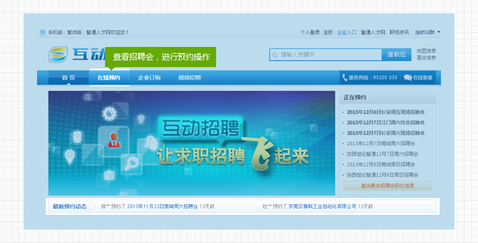Click the service hotline phone icon
Screen dimensions: 478x243
[345, 78]
